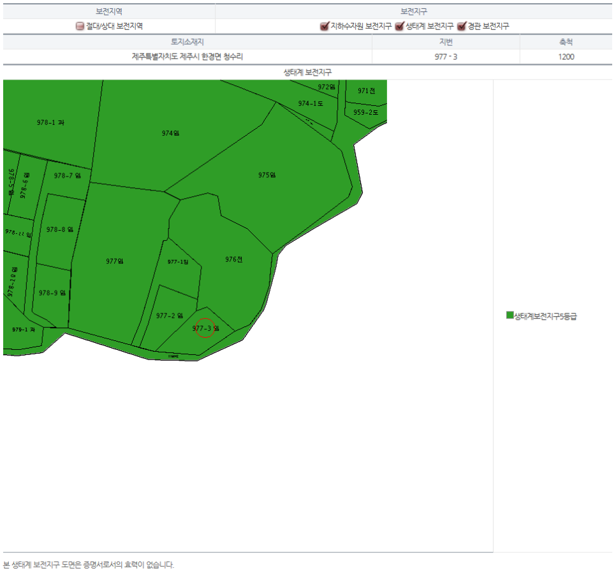This screenshot has width=616, height=578.
Task: Select the lot number cell 977 - 3
Action: pyautogui.click(x=446, y=57)
